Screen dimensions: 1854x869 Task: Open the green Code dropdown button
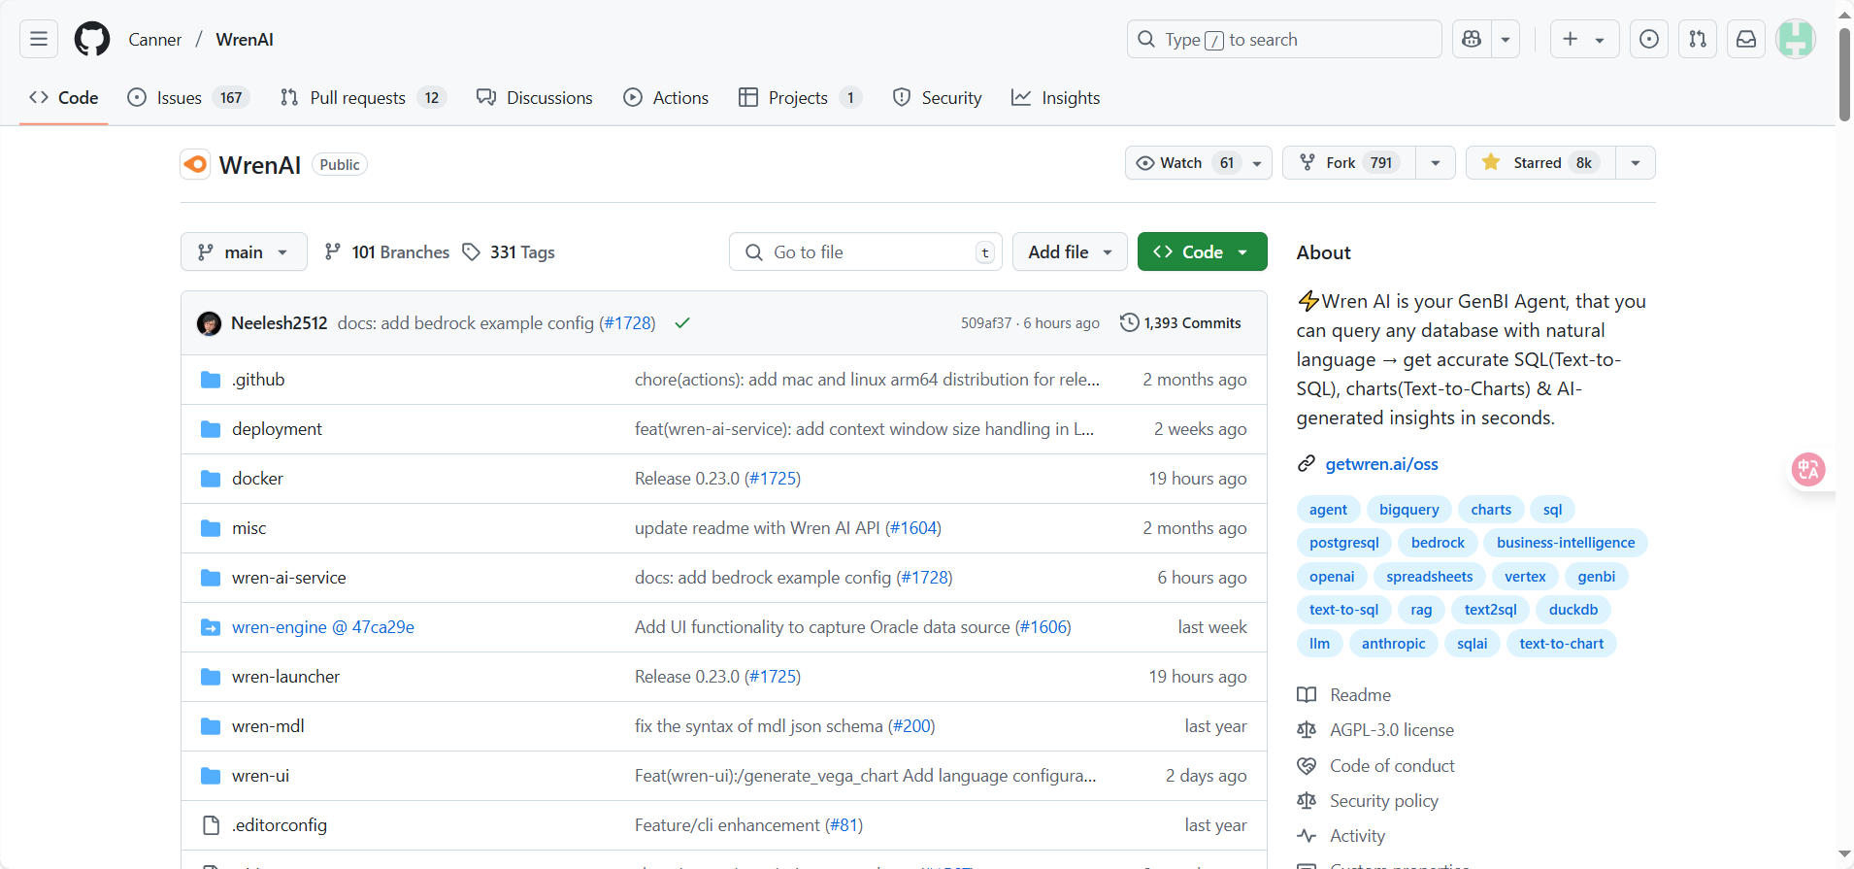1202,251
